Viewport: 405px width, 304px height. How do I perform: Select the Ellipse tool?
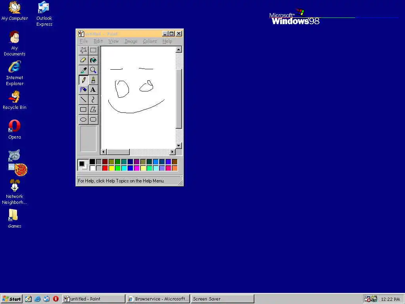(83, 119)
